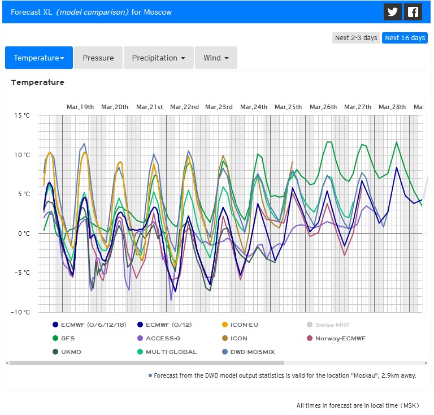Image resolution: width=434 pixels, height=415 pixels.
Task: Switch to the Pressure tab
Action: (x=98, y=58)
